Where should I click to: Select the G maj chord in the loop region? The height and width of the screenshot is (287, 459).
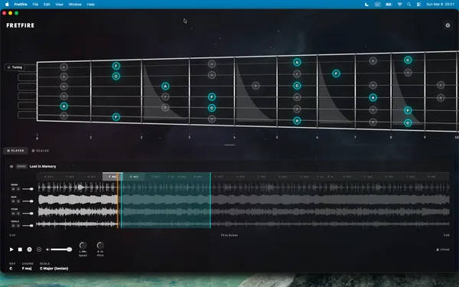click(x=134, y=177)
